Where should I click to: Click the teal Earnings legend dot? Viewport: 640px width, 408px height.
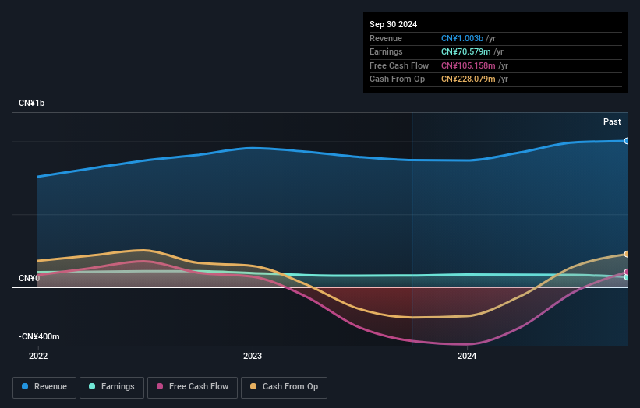[92, 386]
